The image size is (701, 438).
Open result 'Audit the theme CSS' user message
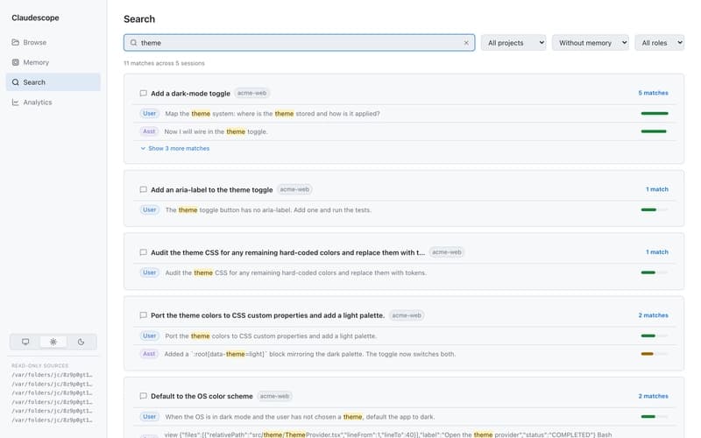click(x=404, y=272)
